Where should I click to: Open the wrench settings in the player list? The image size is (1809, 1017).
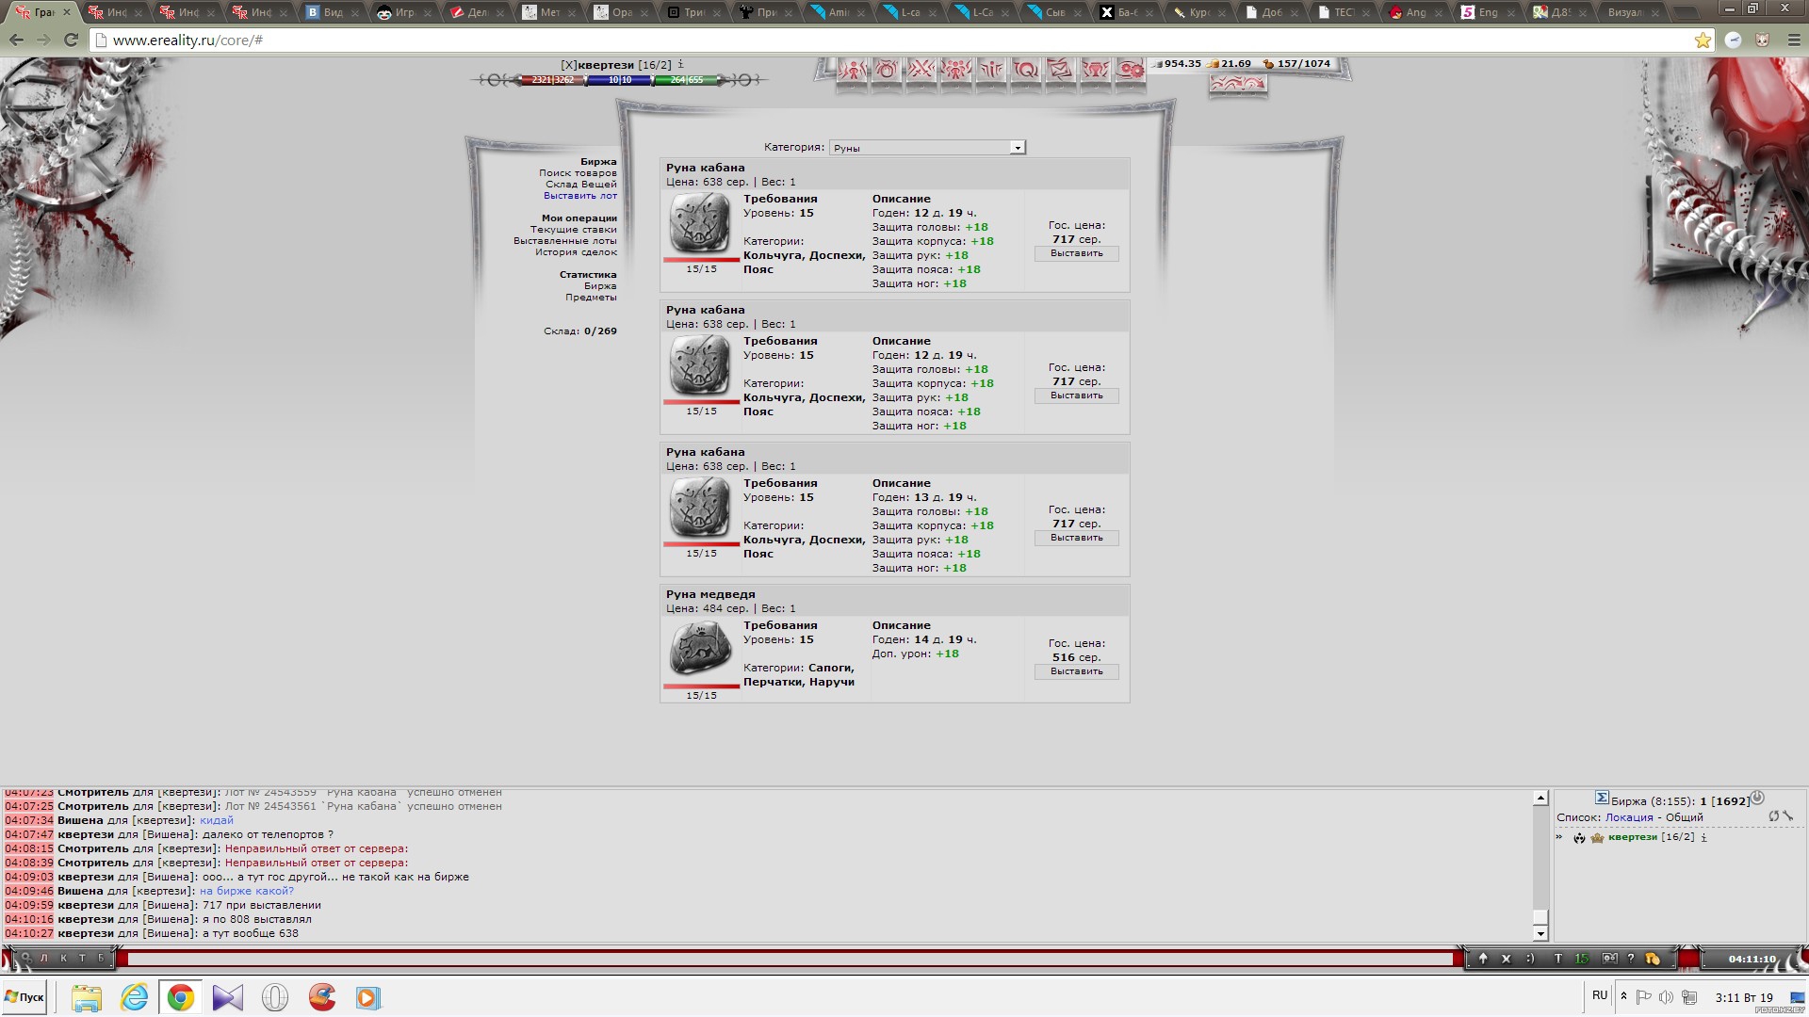1788,816
